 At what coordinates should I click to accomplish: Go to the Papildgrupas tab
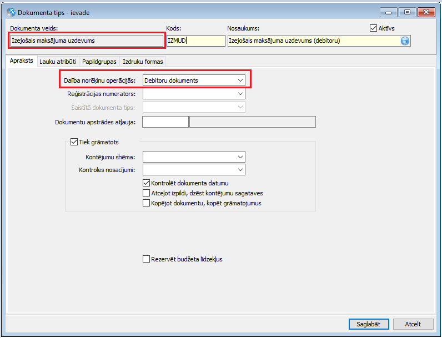[x=99, y=62]
